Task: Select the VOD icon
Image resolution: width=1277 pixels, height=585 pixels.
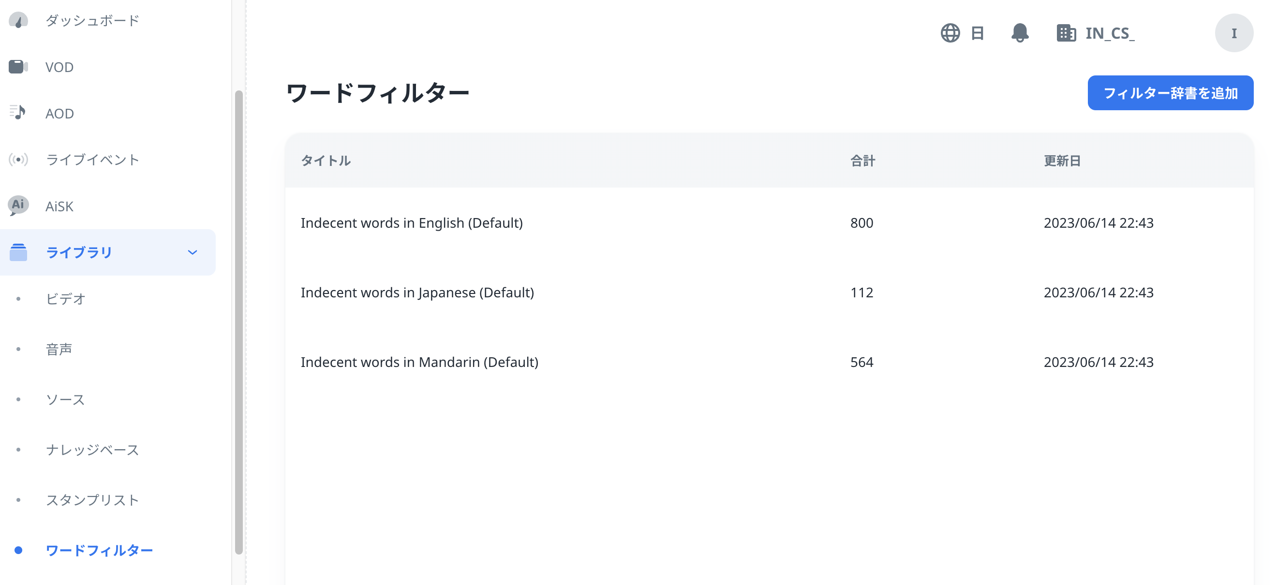Action: 18,67
